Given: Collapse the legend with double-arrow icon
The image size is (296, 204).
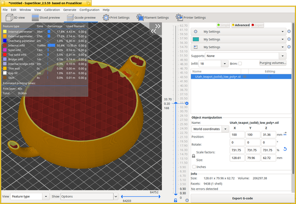Looking at the screenshot, I should point(156,29).
